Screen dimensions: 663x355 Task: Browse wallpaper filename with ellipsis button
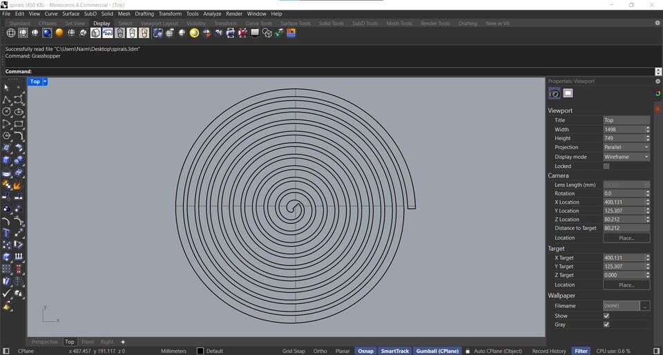pyautogui.click(x=645, y=306)
